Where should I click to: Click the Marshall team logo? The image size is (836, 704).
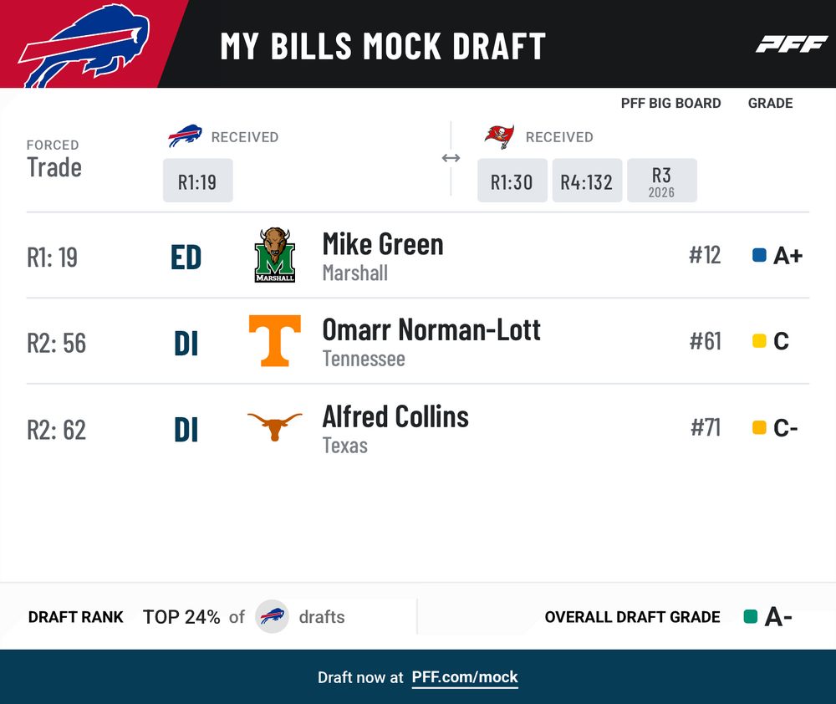click(274, 255)
